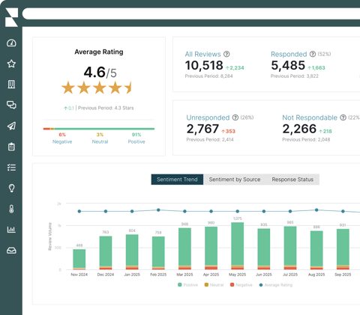Click the Mar 2025 bar in chart

tap(184, 248)
